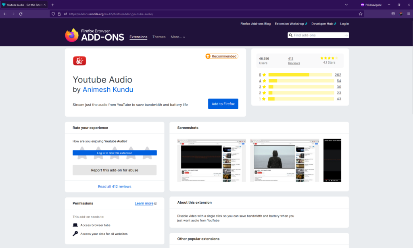The height and width of the screenshot is (248, 413).
Task: Bookmark this page with the star icon
Action: pos(361,14)
